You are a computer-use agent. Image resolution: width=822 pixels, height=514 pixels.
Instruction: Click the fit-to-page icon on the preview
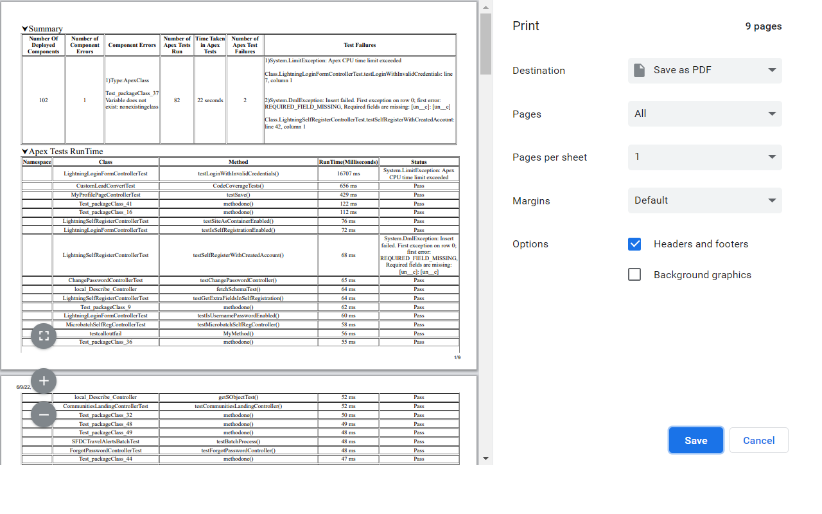pyautogui.click(x=43, y=335)
